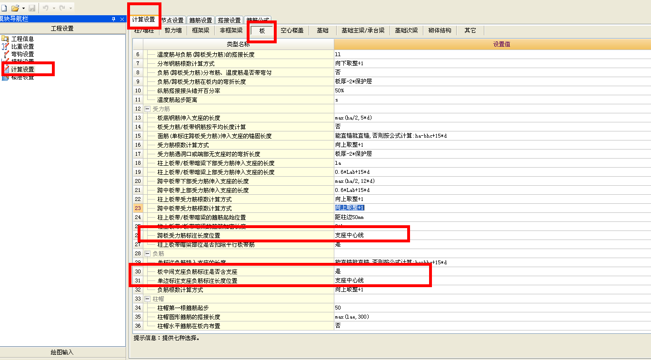This screenshot has width=651, height=360.
Task: Open the 板 component tab
Action: [262, 30]
